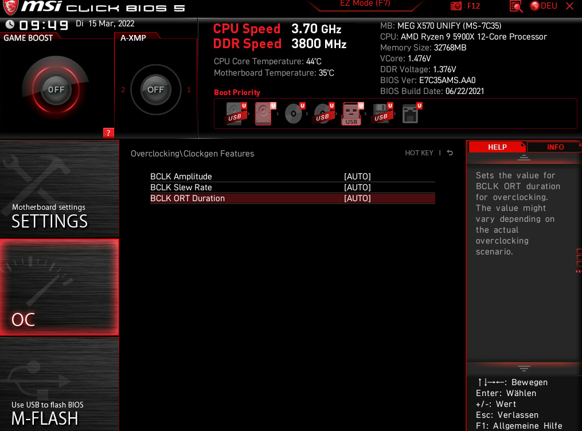This screenshot has height=431, width=582.
Task: Go back with the return arrow icon
Action: pos(450,153)
